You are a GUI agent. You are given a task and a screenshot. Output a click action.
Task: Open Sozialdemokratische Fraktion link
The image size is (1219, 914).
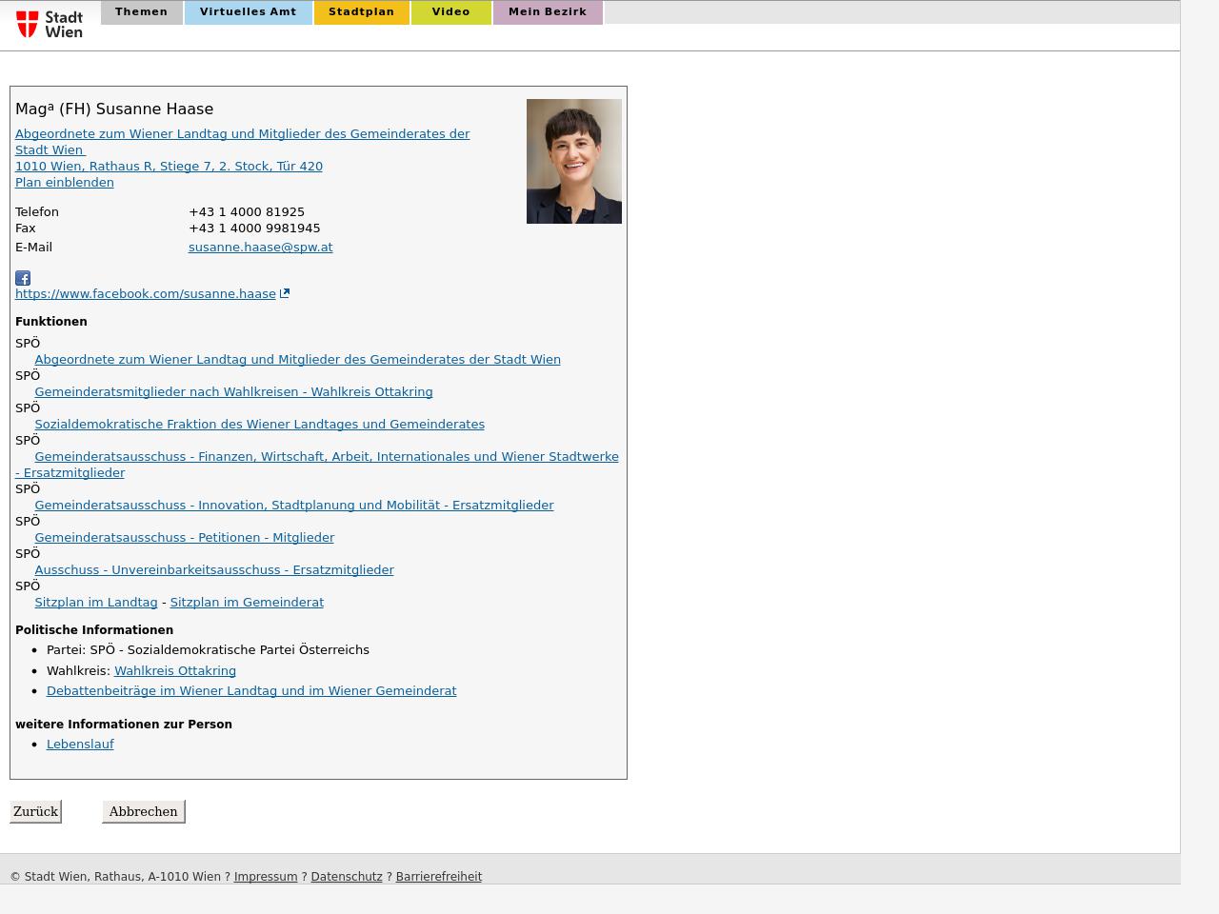259,424
